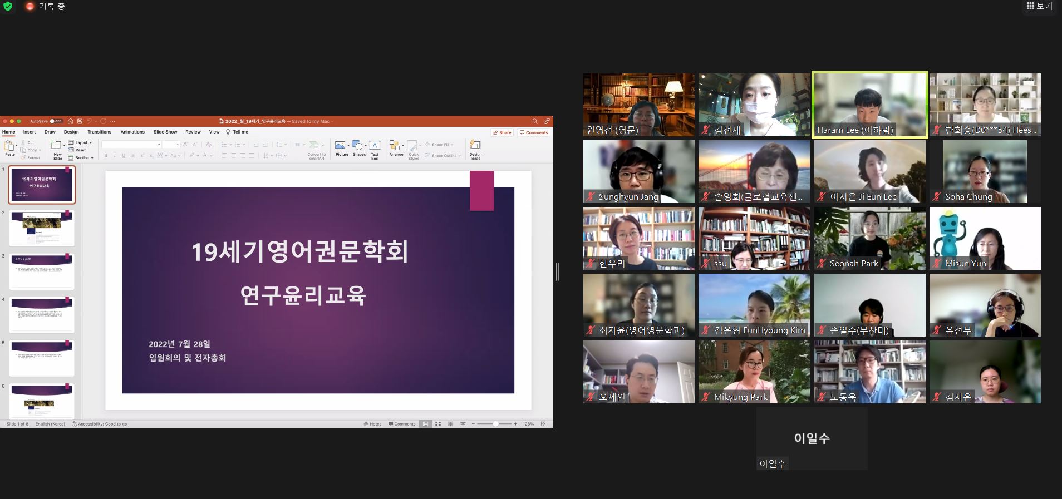Click the zoom slider in status bar
This screenshot has height=499, width=1062.
(x=495, y=424)
